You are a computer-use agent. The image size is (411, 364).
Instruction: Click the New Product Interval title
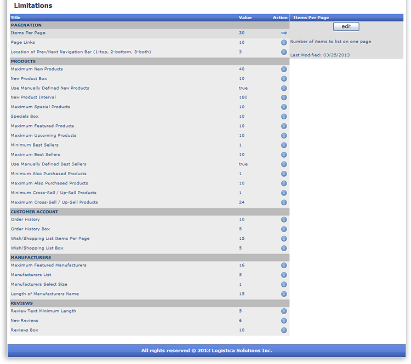[x=33, y=97]
